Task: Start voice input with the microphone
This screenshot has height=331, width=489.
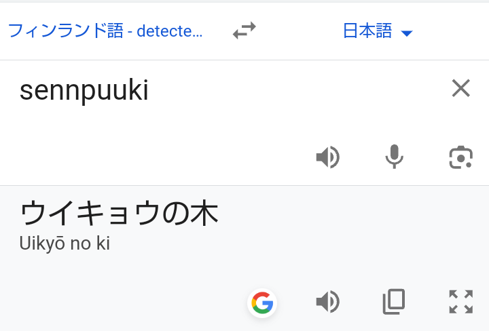Action: (x=394, y=157)
